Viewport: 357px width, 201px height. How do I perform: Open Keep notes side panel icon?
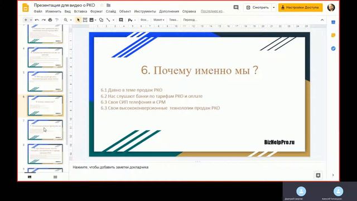pyautogui.click(x=333, y=35)
